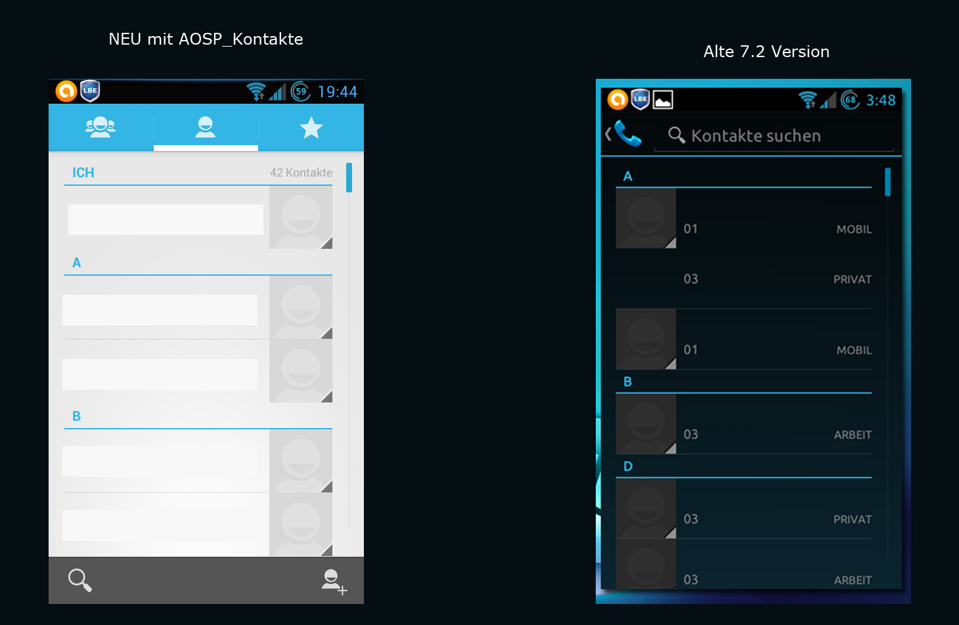Tap the orange circle notification icon beside 3:48
The width and height of the screenshot is (959, 625).
tap(617, 100)
